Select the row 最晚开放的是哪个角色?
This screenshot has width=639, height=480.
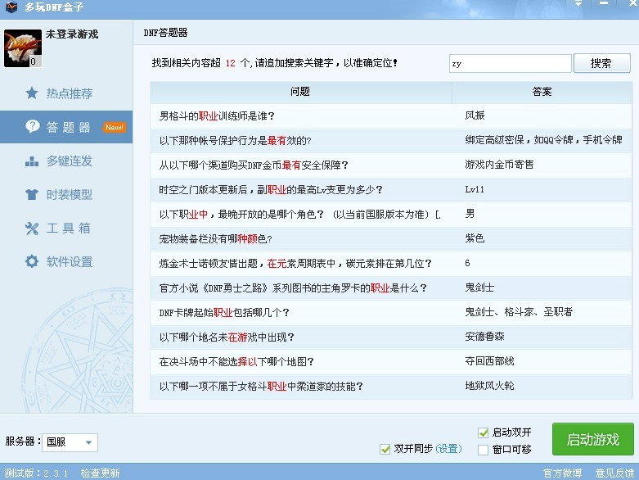(x=391, y=214)
